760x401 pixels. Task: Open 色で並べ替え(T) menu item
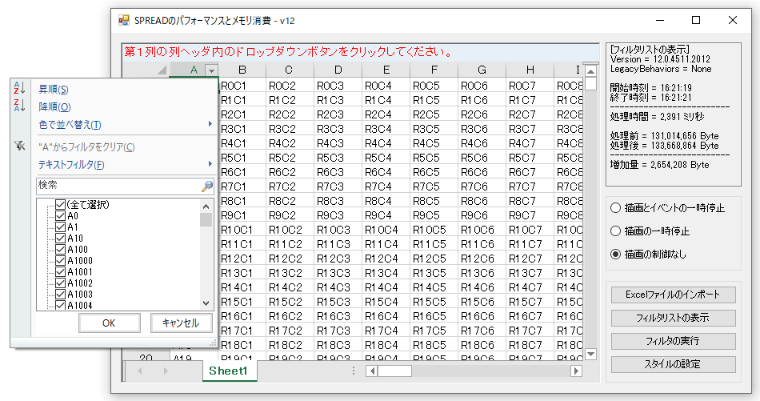[70, 125]
